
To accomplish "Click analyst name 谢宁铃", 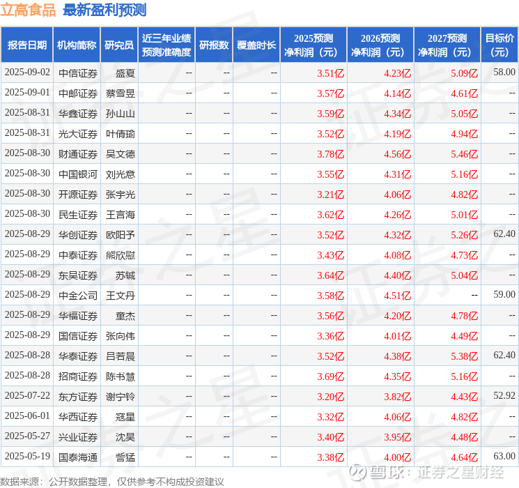I will pos(121,397).
